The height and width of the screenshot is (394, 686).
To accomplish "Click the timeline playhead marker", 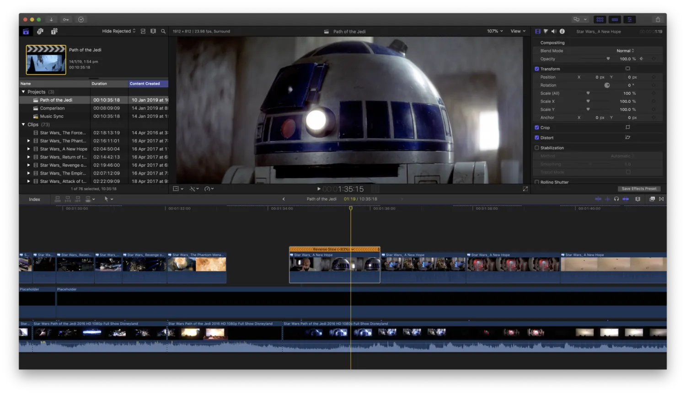I will coord(351,208).
